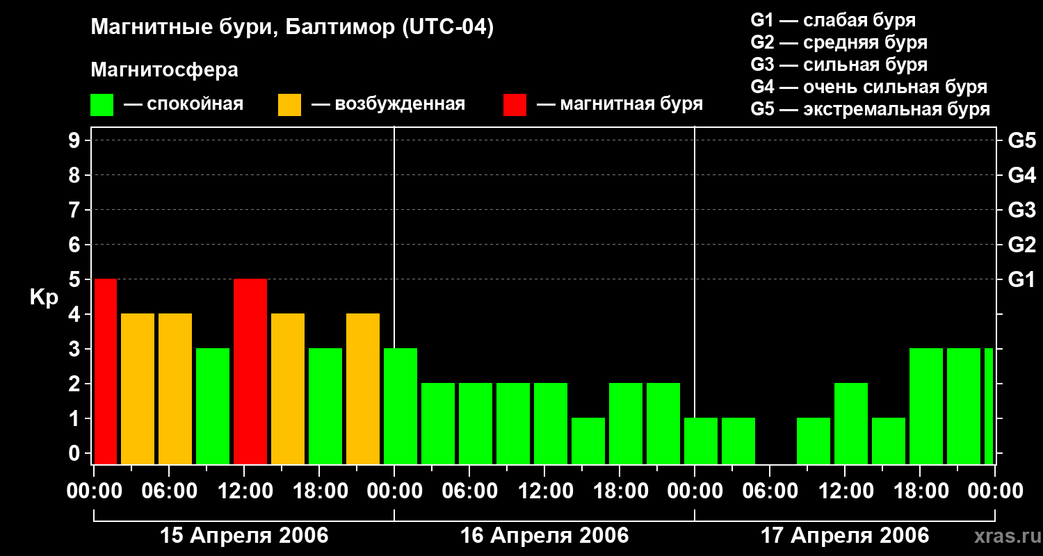Click the right-axis 'G2' level label
This screenshot has height=556, width=1043.
click(1021, 245)
